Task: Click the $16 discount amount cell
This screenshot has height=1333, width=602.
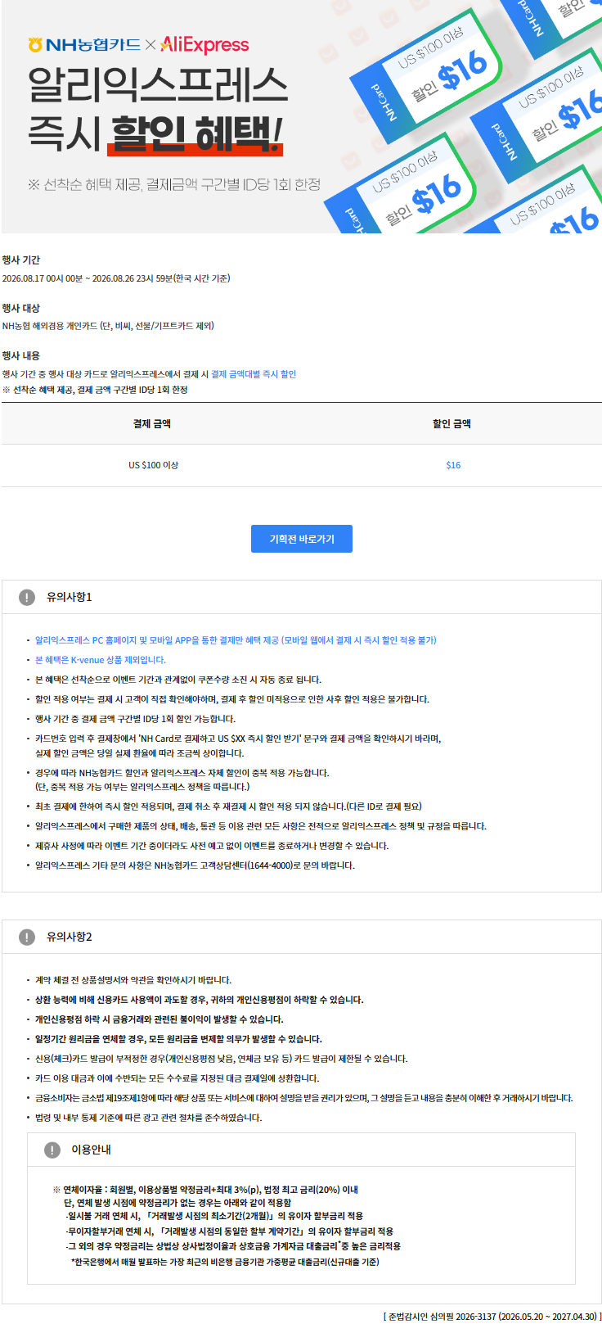Action: [x=453, y=465]
